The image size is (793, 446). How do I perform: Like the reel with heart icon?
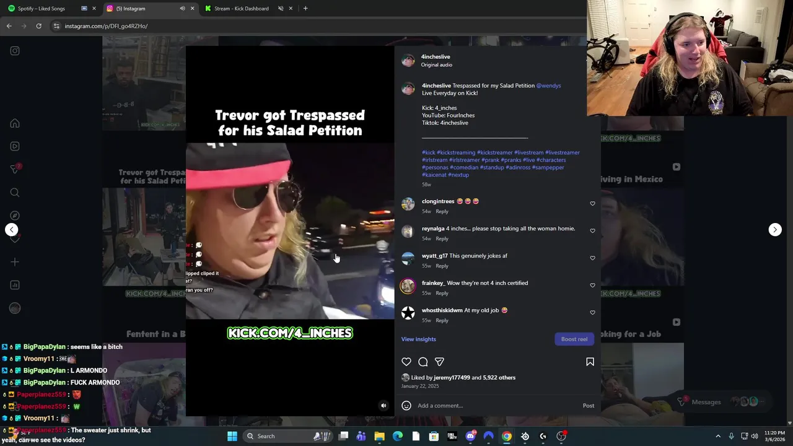tap(406, 362)
